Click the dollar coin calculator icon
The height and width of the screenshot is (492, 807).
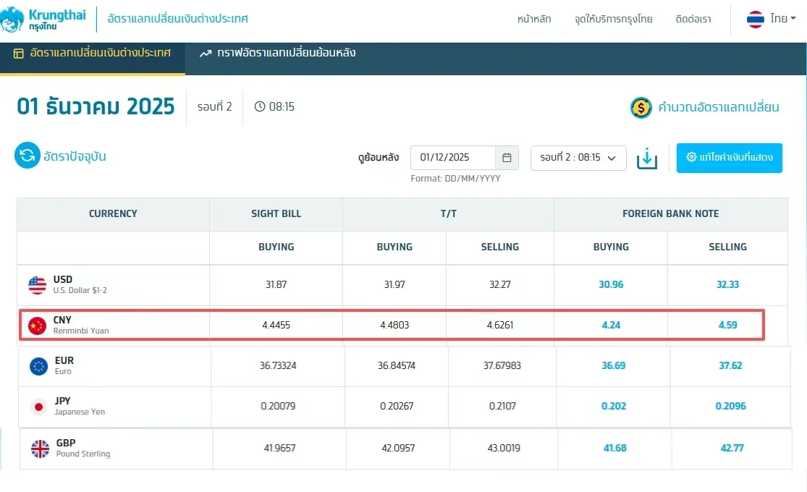tap(641, 108)
